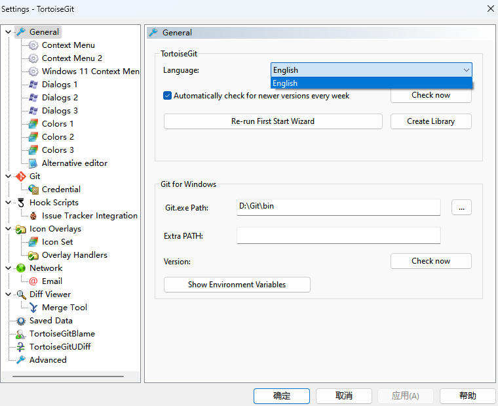Click Re-run First Start Wizard
Viewport: 498px width, 406px height.
point(273,121)
